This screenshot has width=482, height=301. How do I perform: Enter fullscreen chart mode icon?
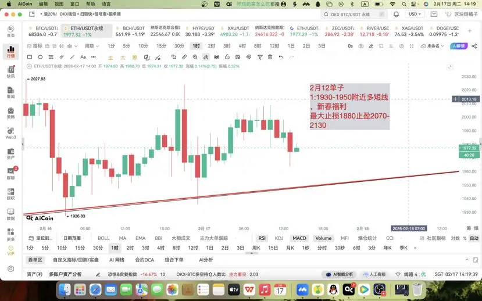[x=412, y=46]
